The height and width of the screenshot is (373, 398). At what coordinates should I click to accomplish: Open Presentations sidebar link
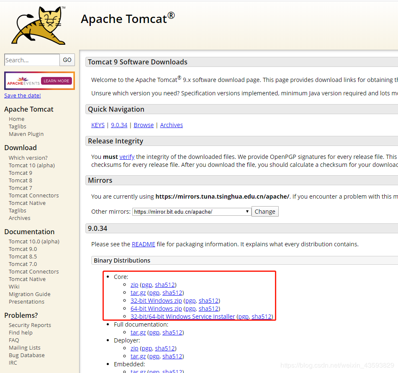27,302
